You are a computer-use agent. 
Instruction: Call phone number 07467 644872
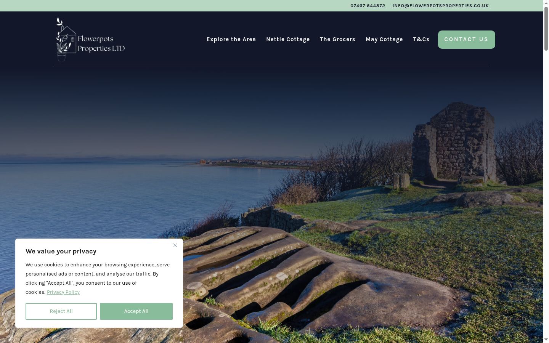[368, 6]
